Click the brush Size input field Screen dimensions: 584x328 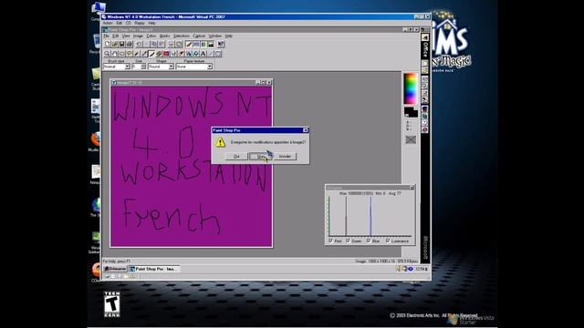[137, 67]
